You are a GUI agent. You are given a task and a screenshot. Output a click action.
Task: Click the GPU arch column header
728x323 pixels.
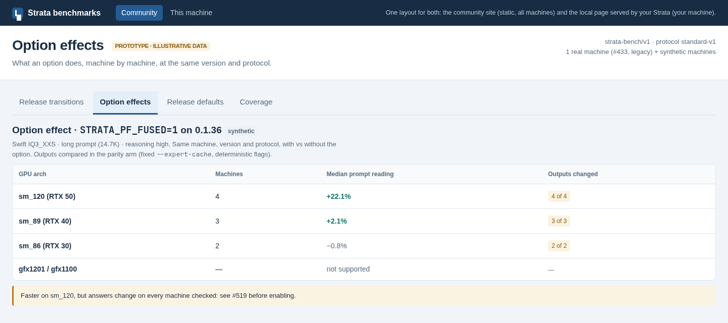pyautogui.click(x=32, y=174)
